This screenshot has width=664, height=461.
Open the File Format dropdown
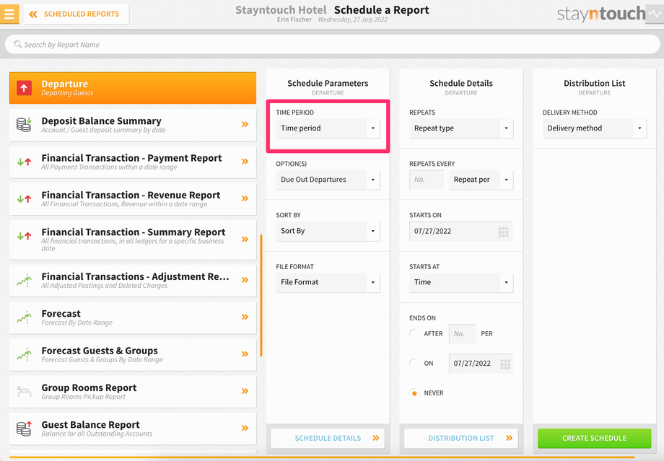tap(328, 282)
